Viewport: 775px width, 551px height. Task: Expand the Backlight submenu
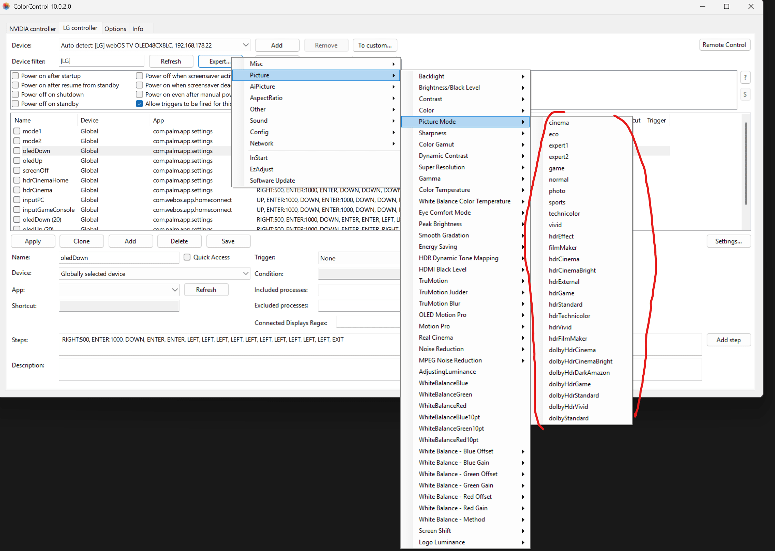[x=465, y=76]
